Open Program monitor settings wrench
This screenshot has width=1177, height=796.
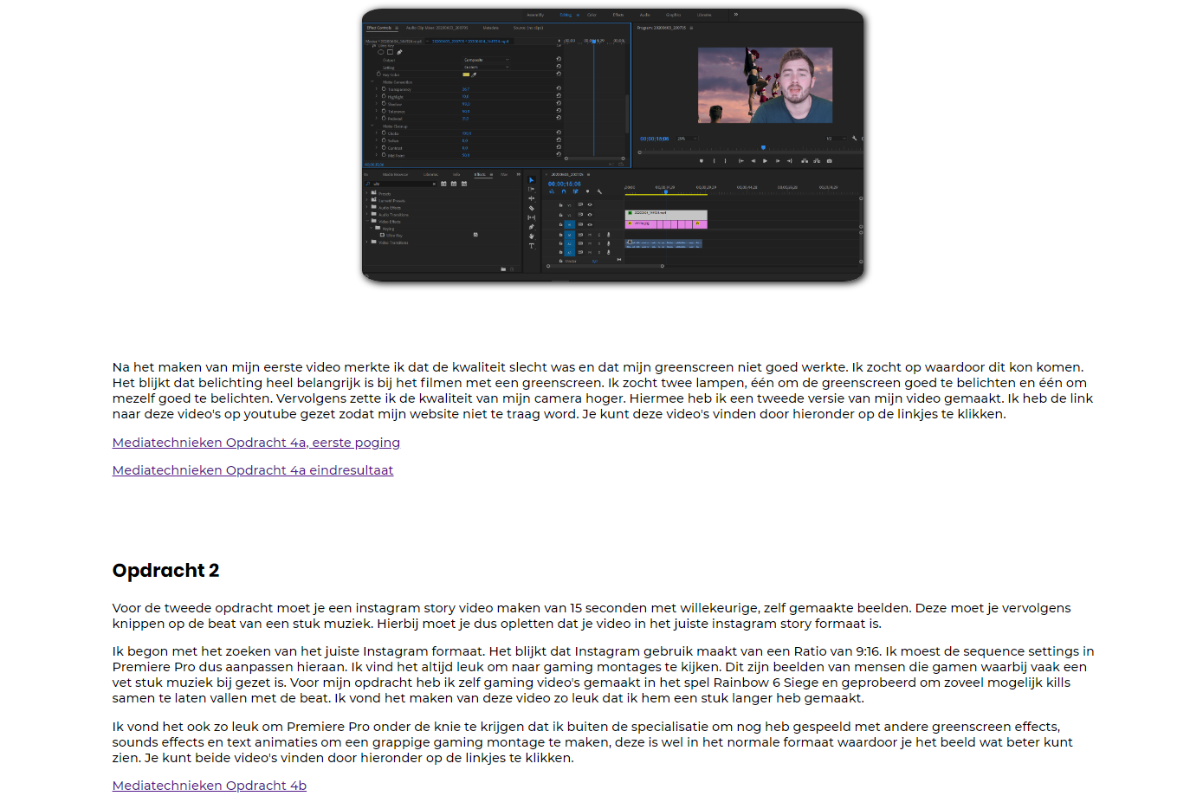pos(854,139)
